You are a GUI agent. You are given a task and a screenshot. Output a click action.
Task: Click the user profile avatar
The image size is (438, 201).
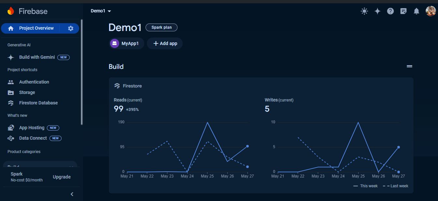[431, 11]
